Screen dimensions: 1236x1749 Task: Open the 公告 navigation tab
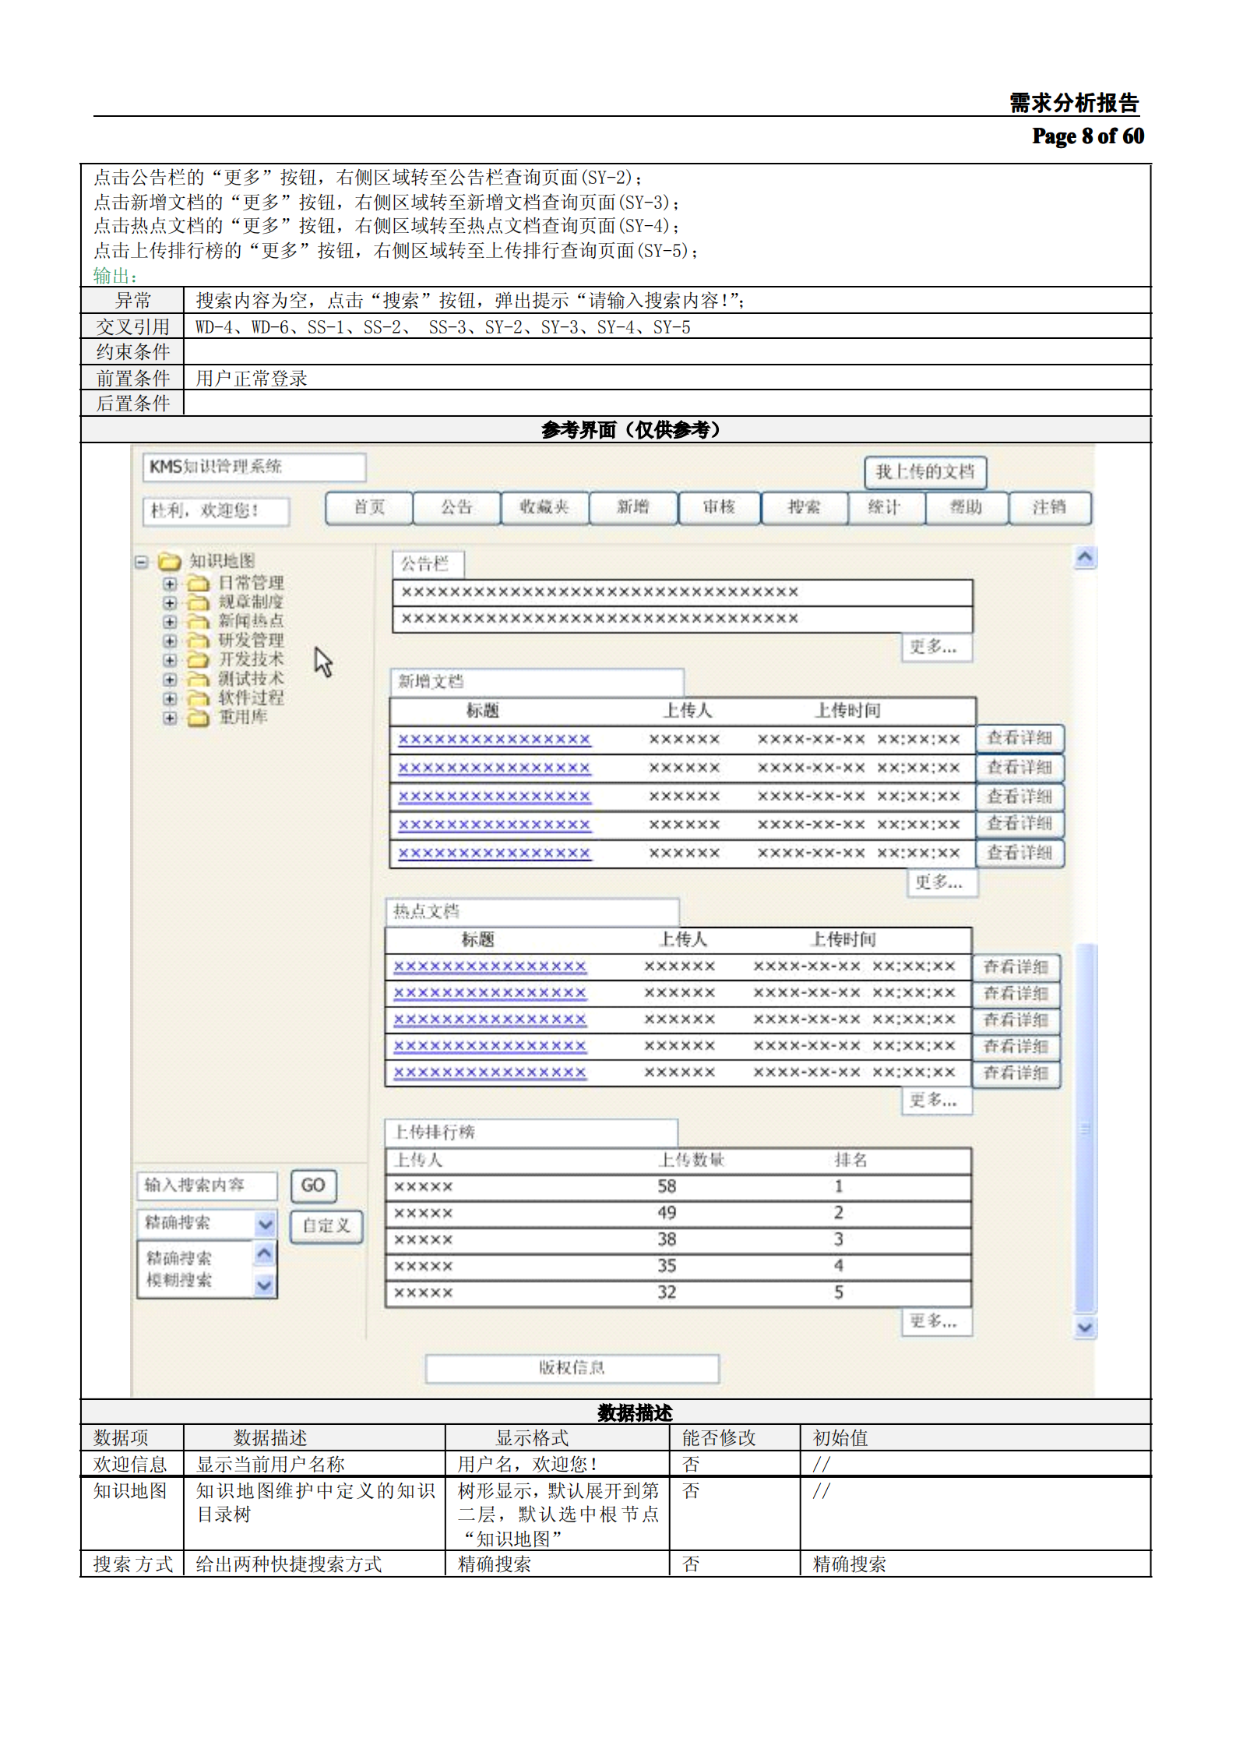click(457, 508)
